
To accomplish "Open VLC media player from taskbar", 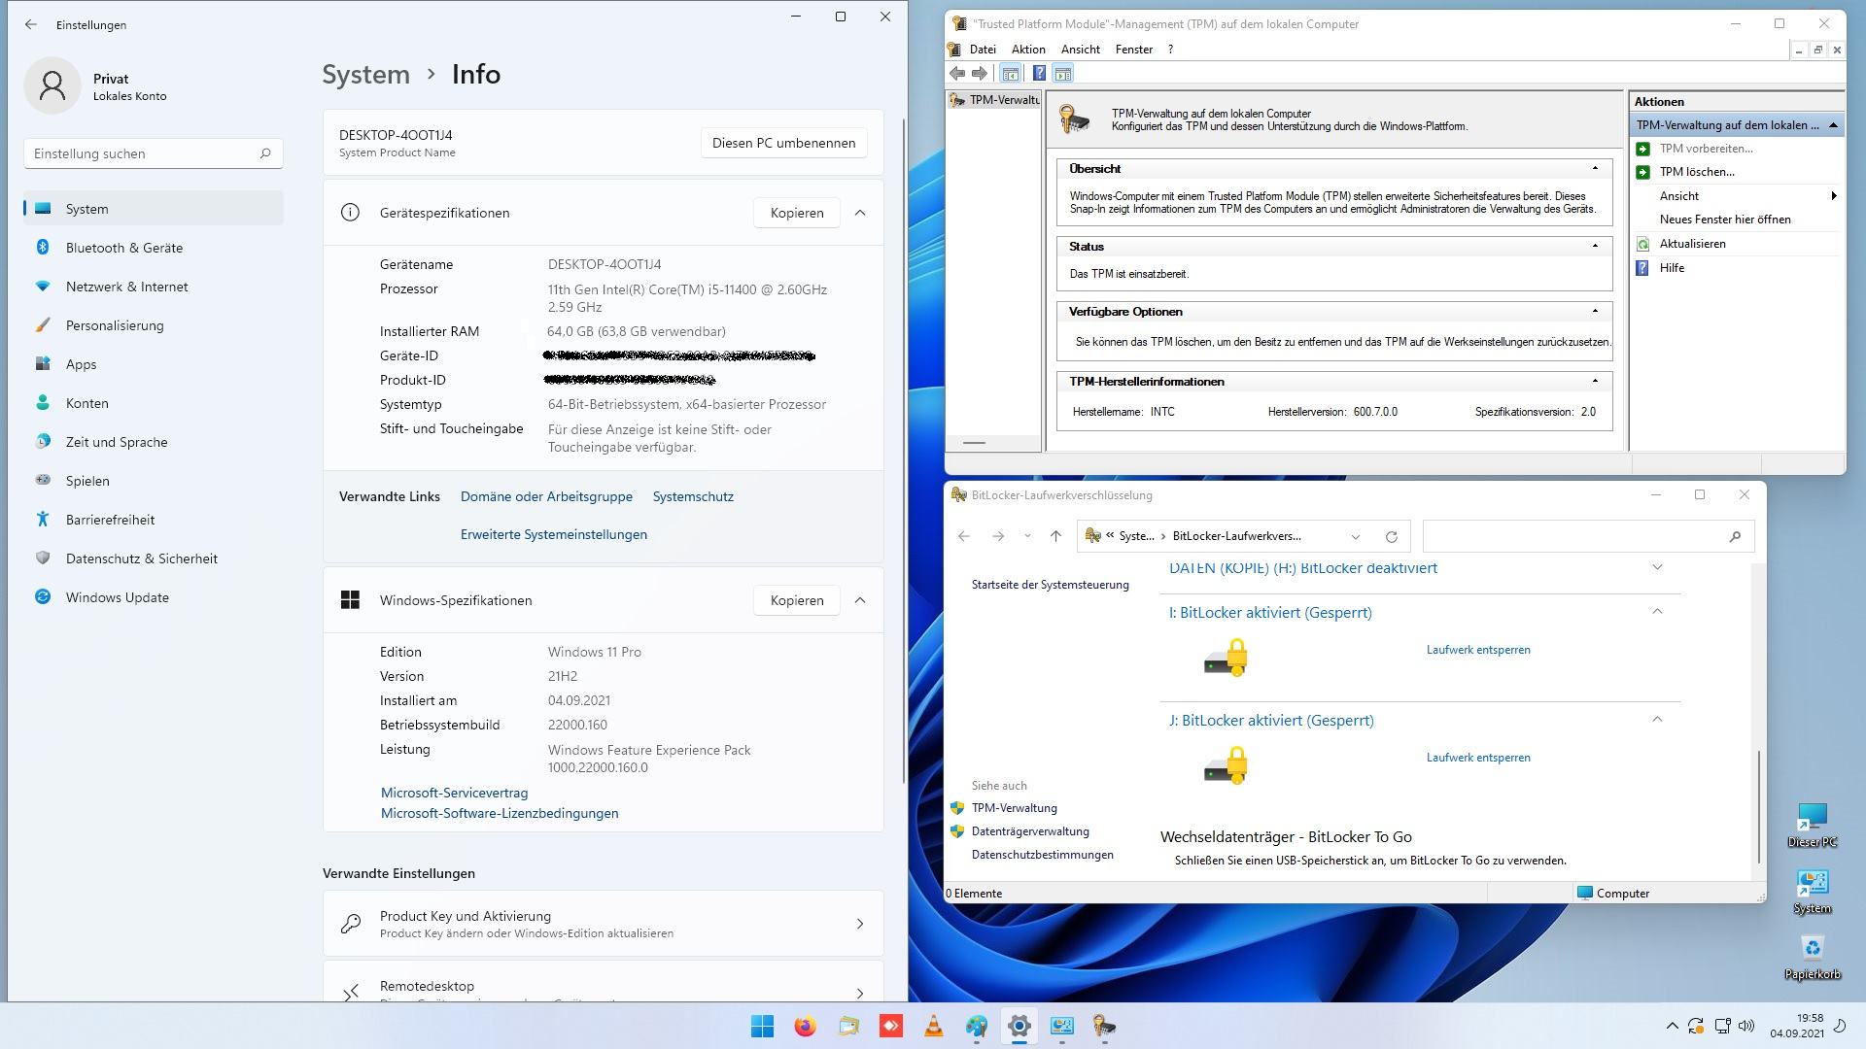I will pyautogui.click(x=933, y=1026).
